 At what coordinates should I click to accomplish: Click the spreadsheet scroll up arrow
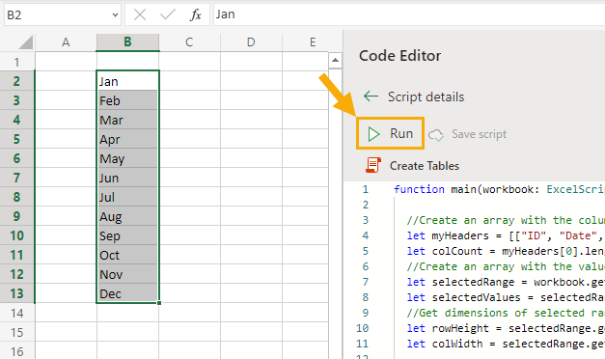tap(335, 60)
